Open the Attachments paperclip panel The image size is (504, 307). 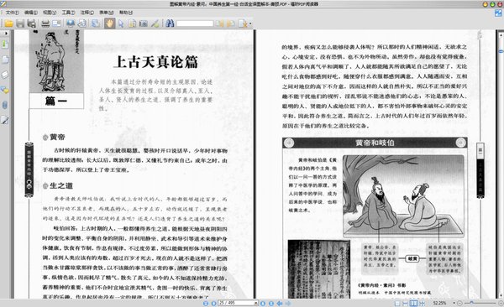pos(5,105)
